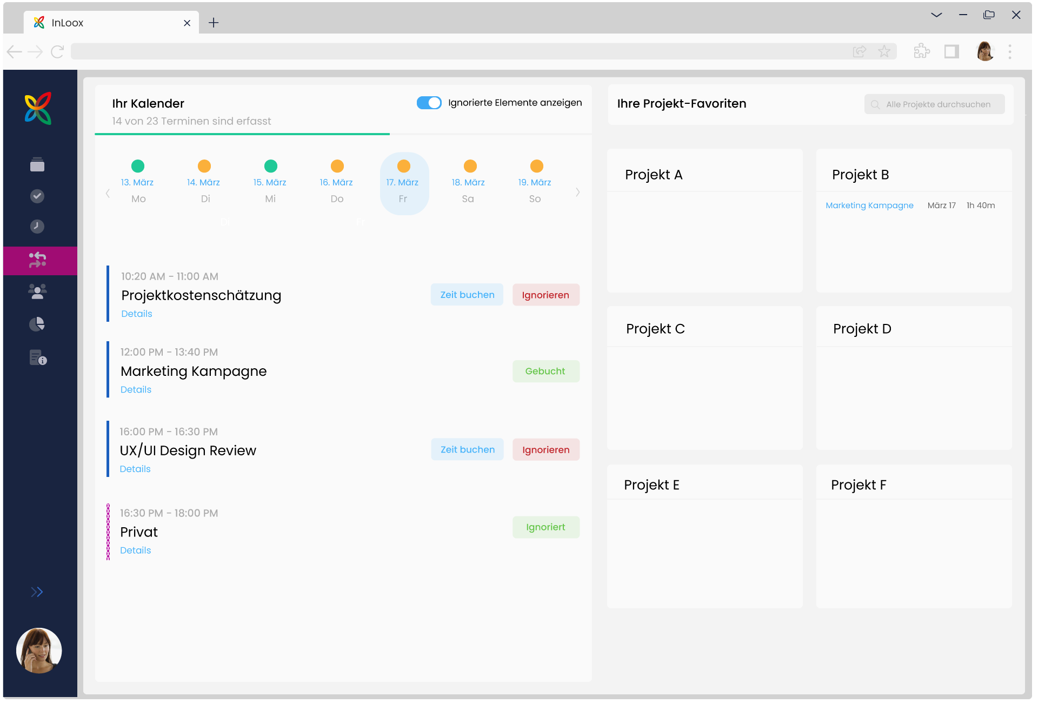Image resolution: width=1038 pixels, height=703 pixels.
Task: Click the '1h 40m' duration in Projekt B
Action: pos(981,205)
